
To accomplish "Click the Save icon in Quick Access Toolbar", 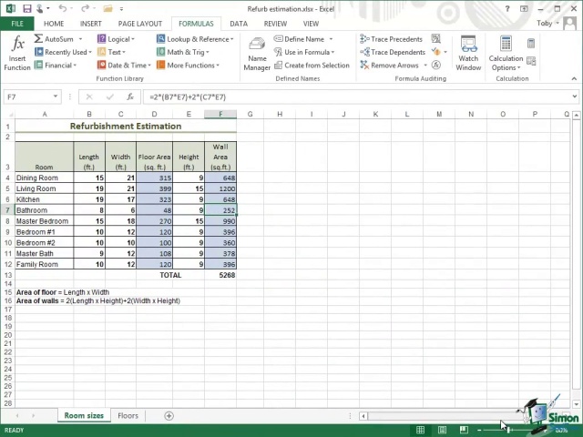I will 27,8.
